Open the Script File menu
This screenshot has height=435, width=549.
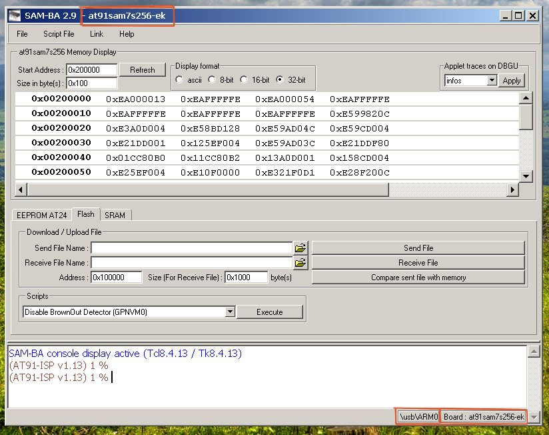(x=59, y=34)
